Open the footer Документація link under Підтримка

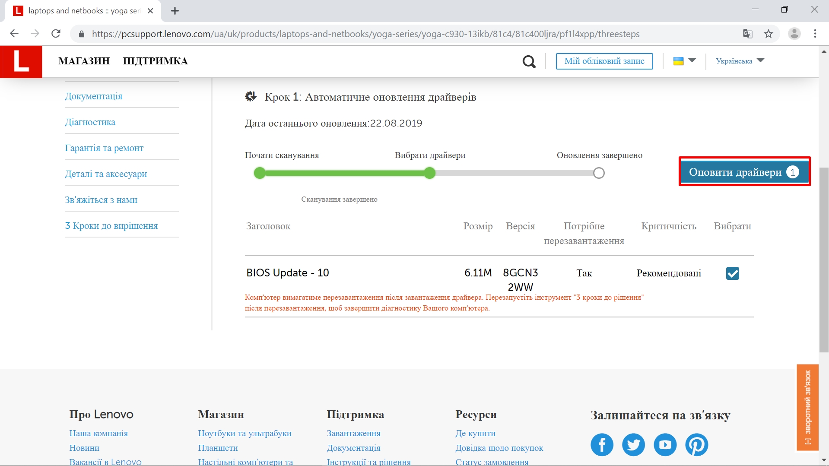[353, 448]
